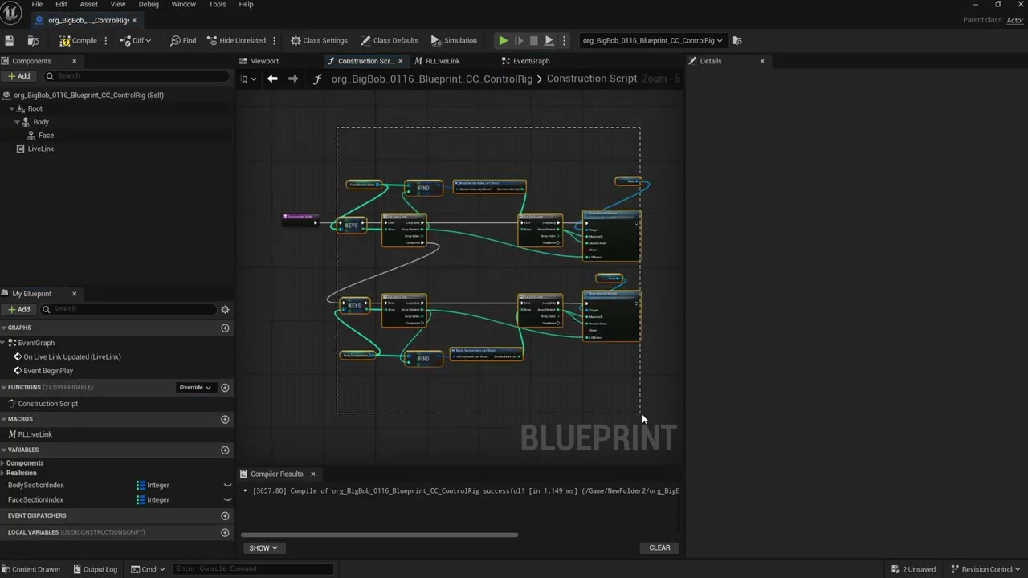The image size is (1028, 578).
Task: Open the graph bookmarks dropdown
Action: [x=249, y=79]
